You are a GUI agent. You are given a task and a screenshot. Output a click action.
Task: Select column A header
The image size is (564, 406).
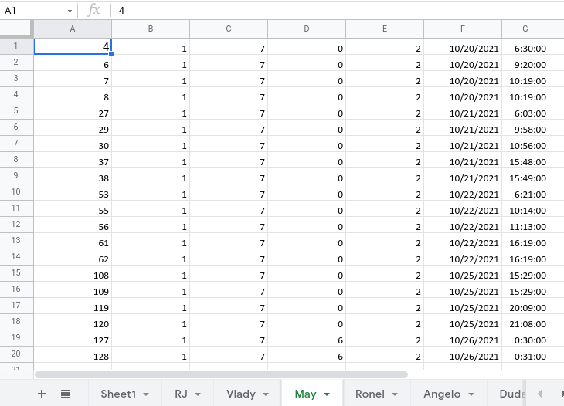(x=73, y=29)
